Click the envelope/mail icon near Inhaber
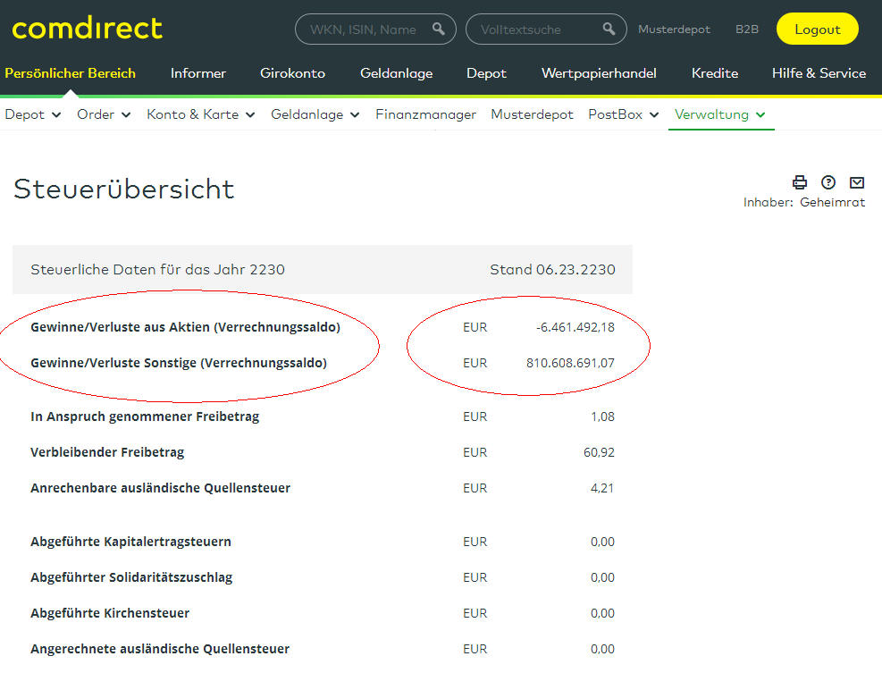 pos(857,182)
